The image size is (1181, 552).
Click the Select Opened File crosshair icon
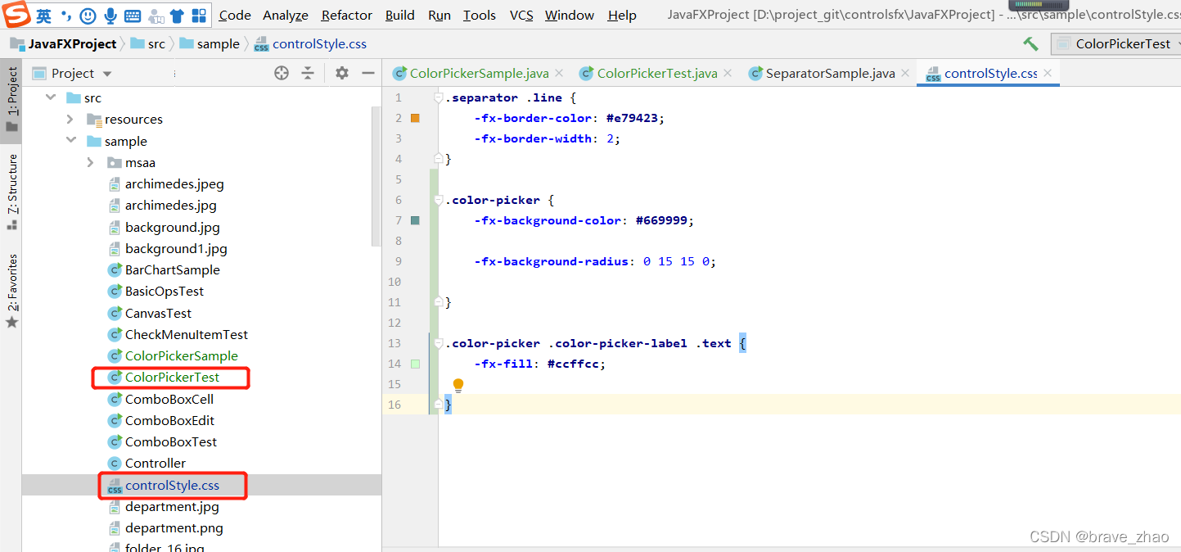[282, 73]
